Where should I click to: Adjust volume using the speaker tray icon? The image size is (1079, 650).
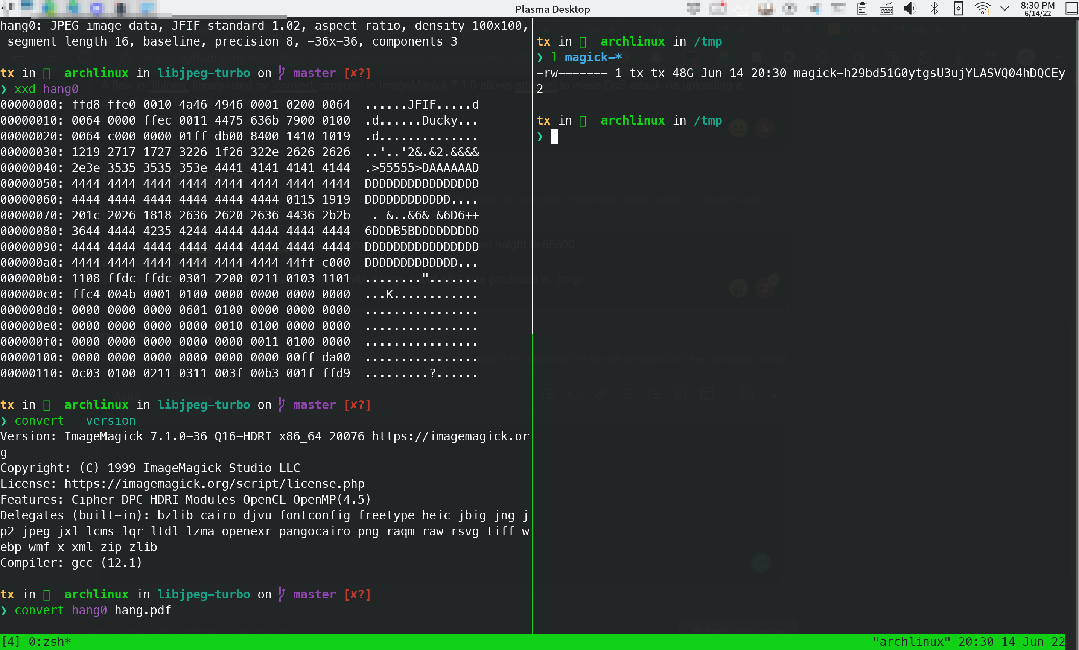click(910, 9)
